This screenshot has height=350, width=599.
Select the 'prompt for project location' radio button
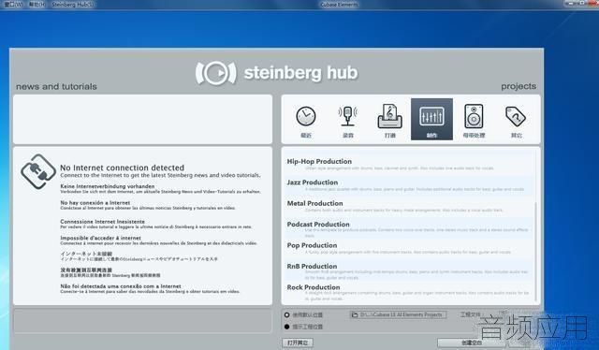click(287, 327)
